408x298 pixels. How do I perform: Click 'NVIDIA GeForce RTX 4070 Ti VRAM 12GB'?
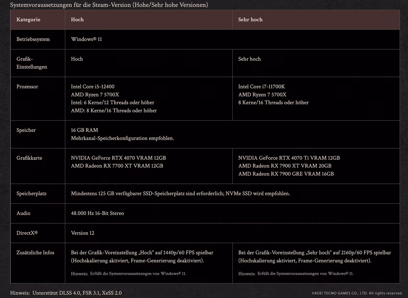tap(289, 158)
